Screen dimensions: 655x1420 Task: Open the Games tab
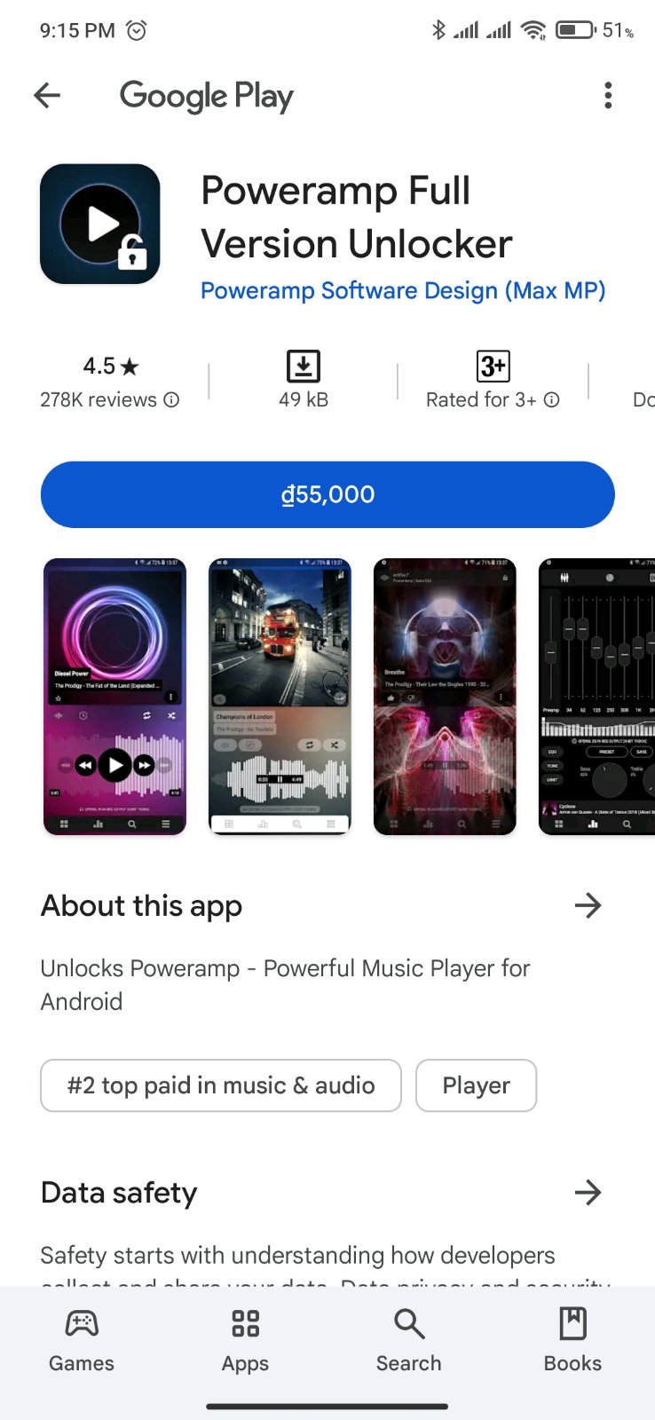(82, 1340)
